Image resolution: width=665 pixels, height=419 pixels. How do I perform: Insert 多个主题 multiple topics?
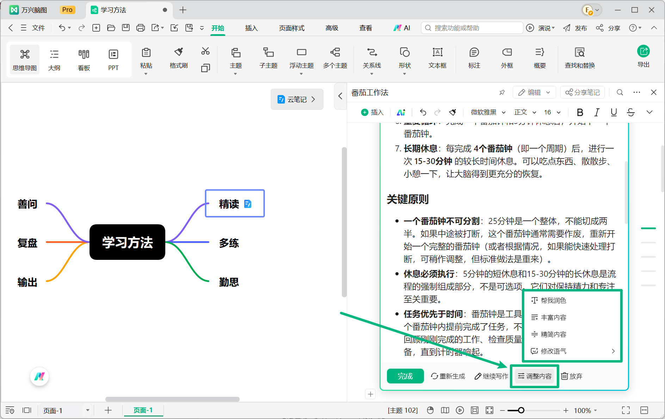click(x=335, y=58)
